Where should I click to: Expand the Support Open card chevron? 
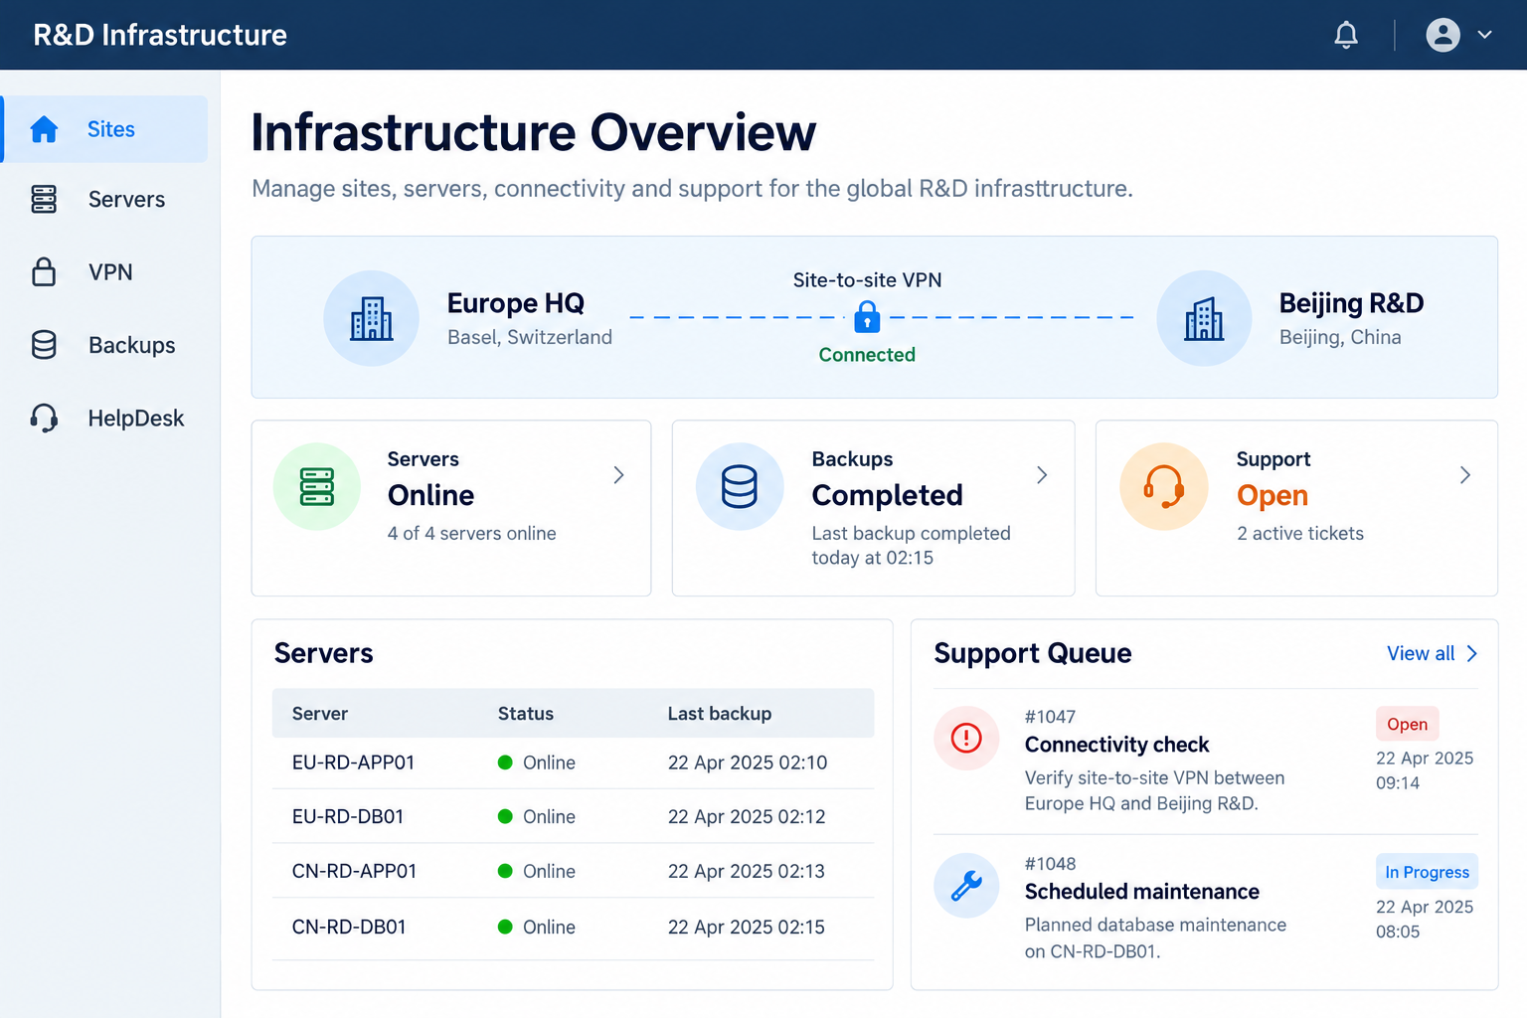point(1464,475)
